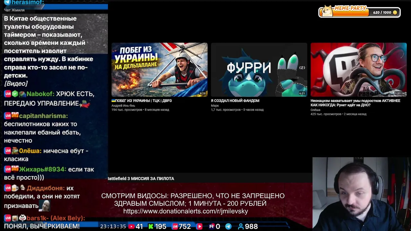Image resolution: width=411 pixels, height=231 pixels.
Task: Click the Battlefield 3 МИССИЯ ЗА ПИЛОТА title
Action: 141,179
